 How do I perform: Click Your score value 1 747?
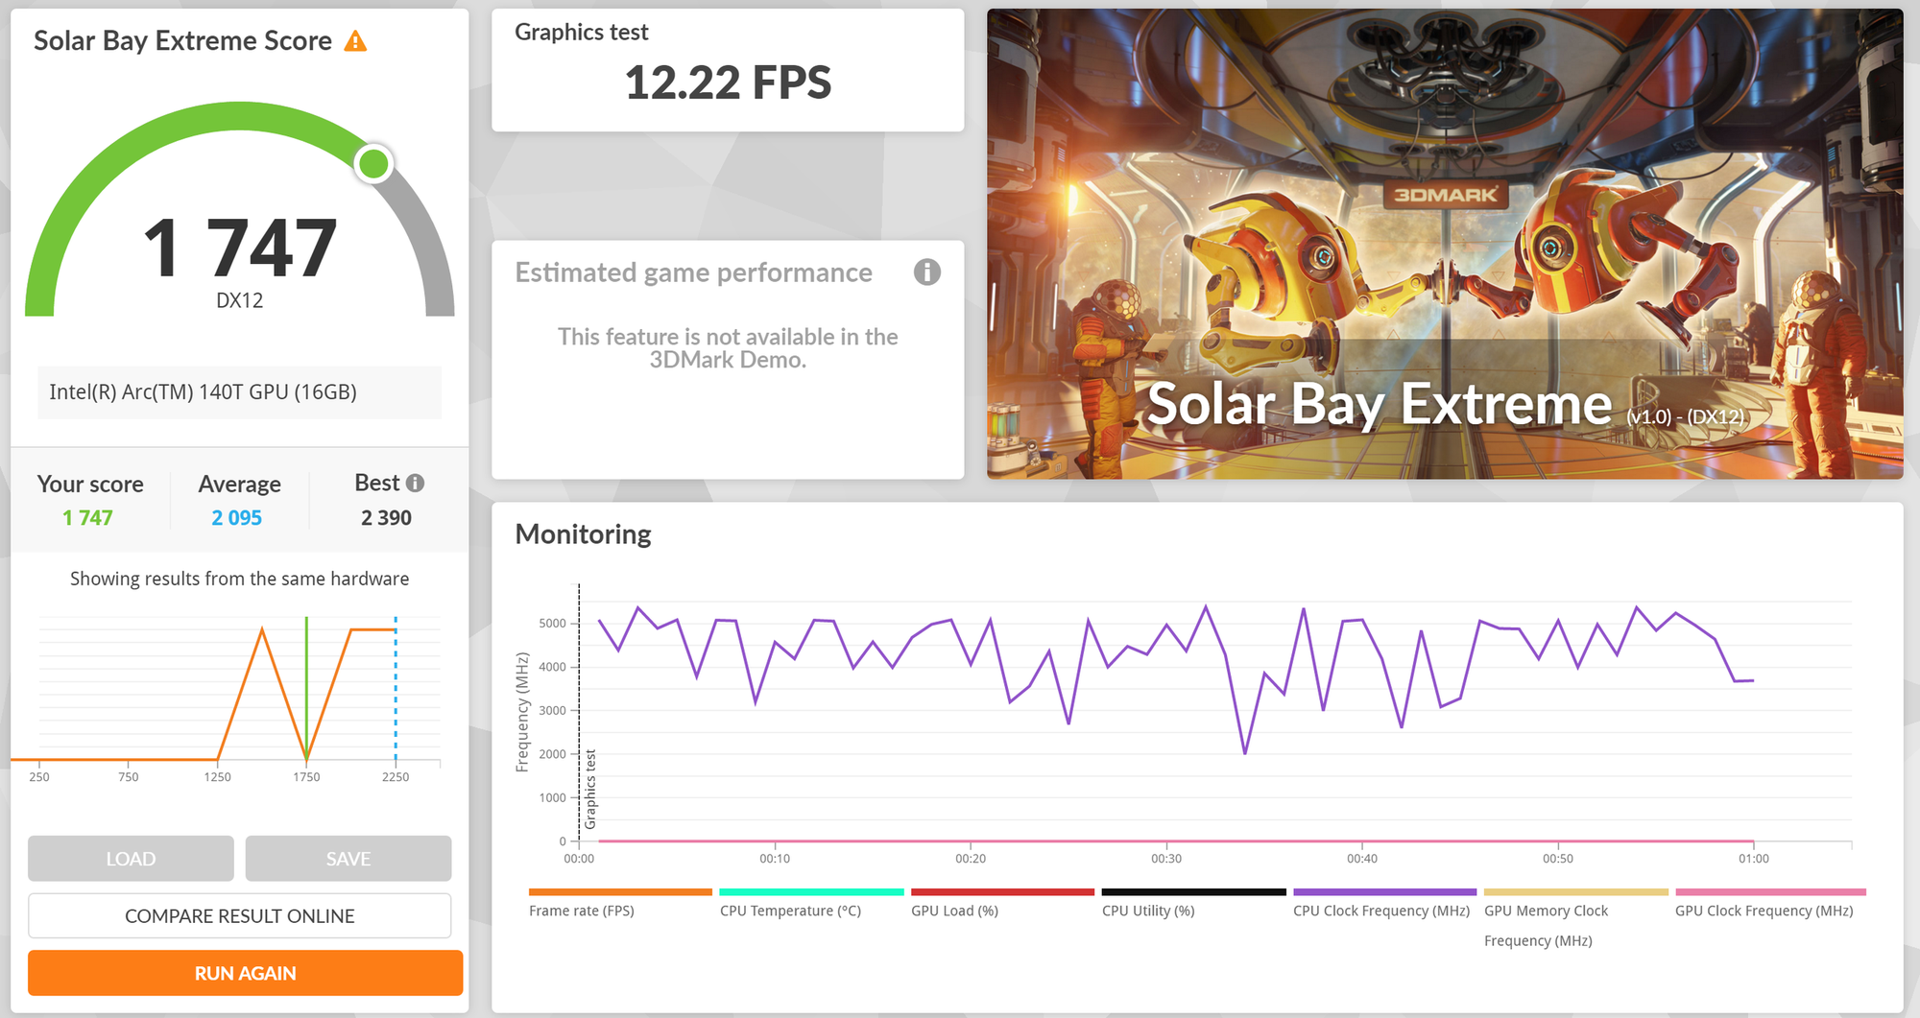coord(87,518)
